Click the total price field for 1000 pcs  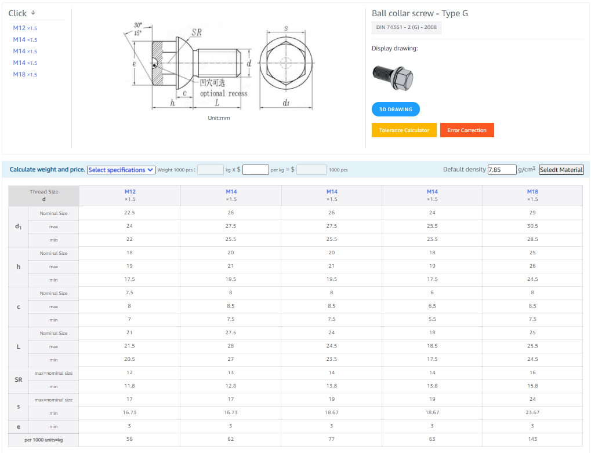point(311,170)
